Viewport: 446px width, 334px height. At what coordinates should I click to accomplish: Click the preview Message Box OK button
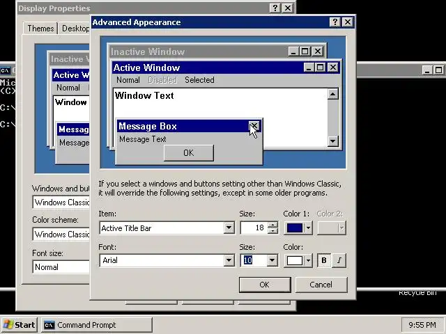[x=189, y=153]
